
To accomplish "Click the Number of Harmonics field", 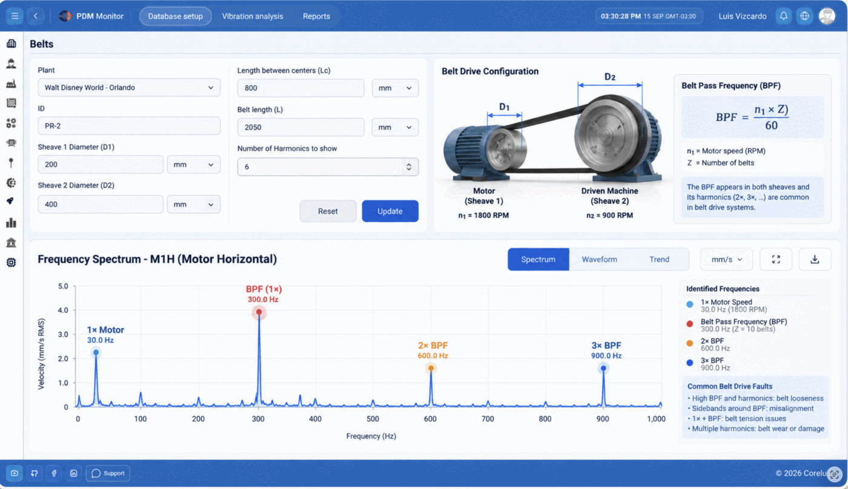I will [x=328, y=167].
